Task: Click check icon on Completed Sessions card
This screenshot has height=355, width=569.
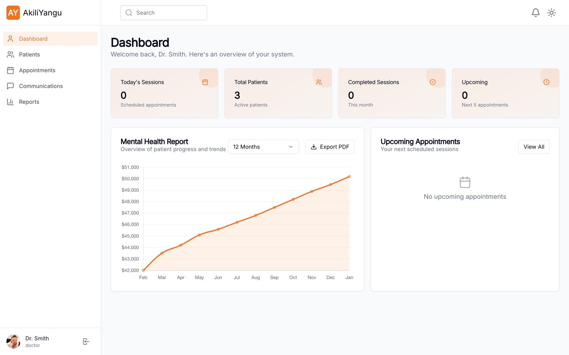Action: coord(433,82)
